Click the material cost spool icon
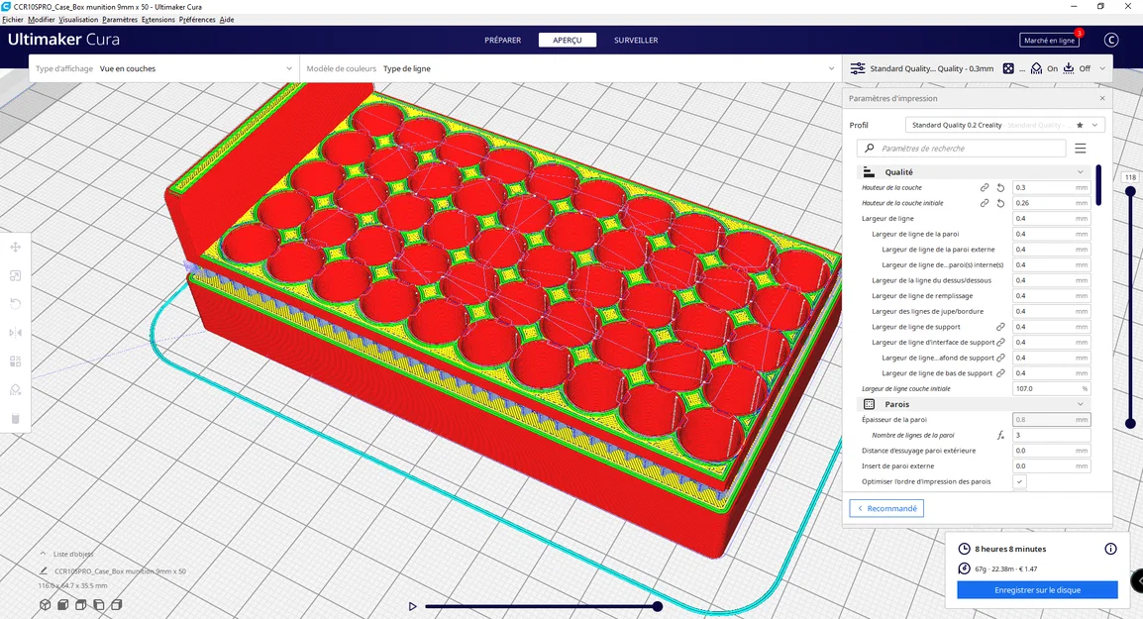Image resolution: width=1143 pixels, height=619 pixels. pyautogui.click(x=965, y=568)
